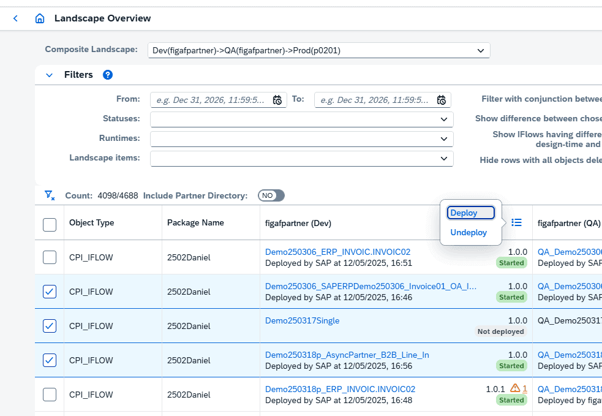This screenshot has width=602, height=416.
Task: Open the Landscape items dropdown
Action: pos(302,158)
